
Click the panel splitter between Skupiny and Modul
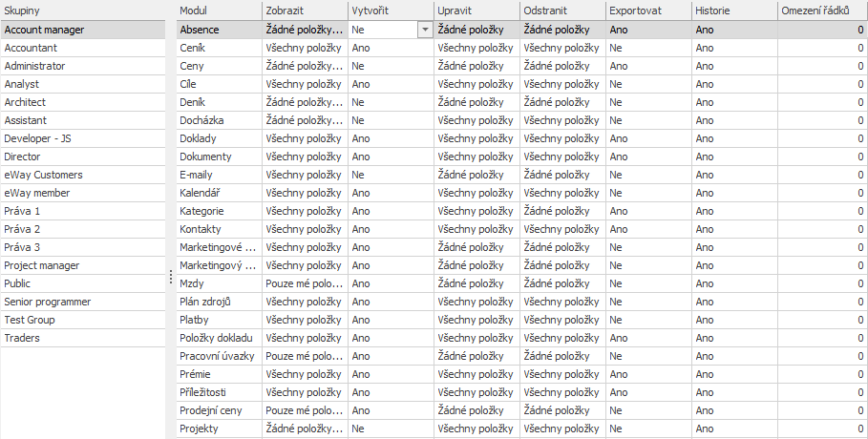pyautogui.click(x=171, y=277)
